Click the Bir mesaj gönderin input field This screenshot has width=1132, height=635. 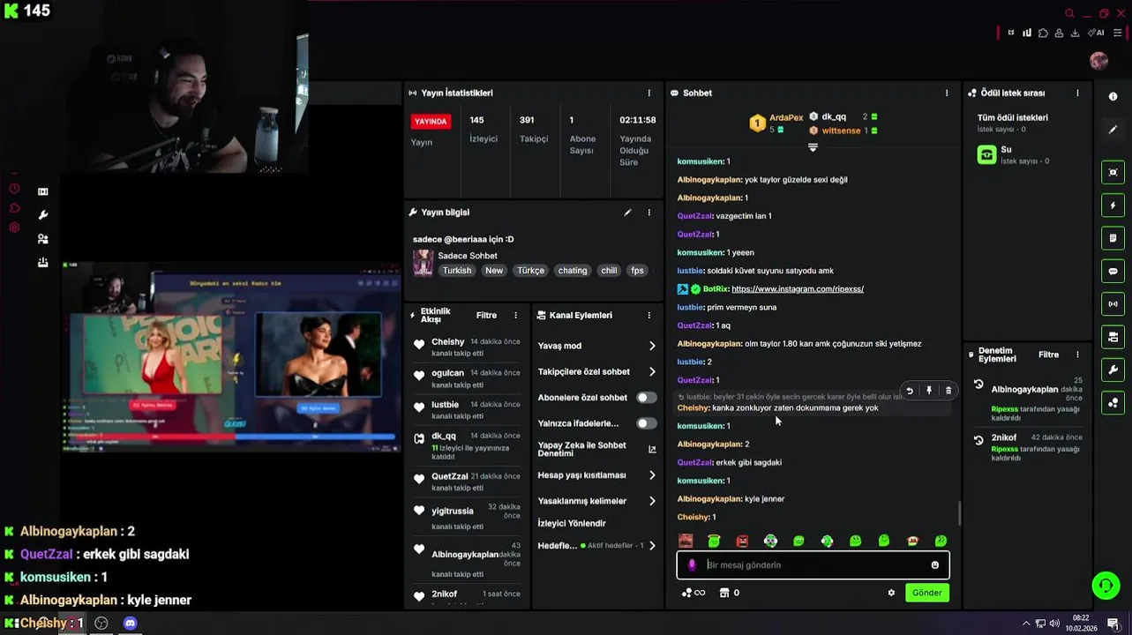813,565
